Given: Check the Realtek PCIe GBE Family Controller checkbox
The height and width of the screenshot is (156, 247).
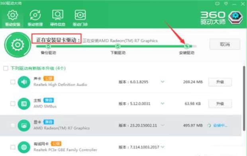Looking at the screenshot, I should (13, 147).
